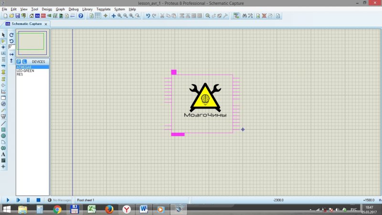Image resolution: width=382 pixels, height=215 pixels.
Task: Select ATMEGA8 in the devices list
Action: point(32,67)
